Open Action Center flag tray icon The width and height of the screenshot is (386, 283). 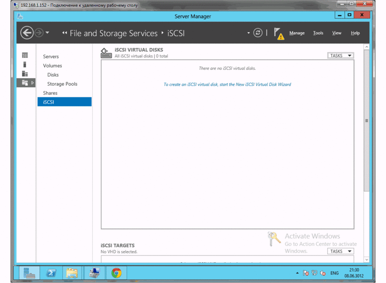[306, 273]
